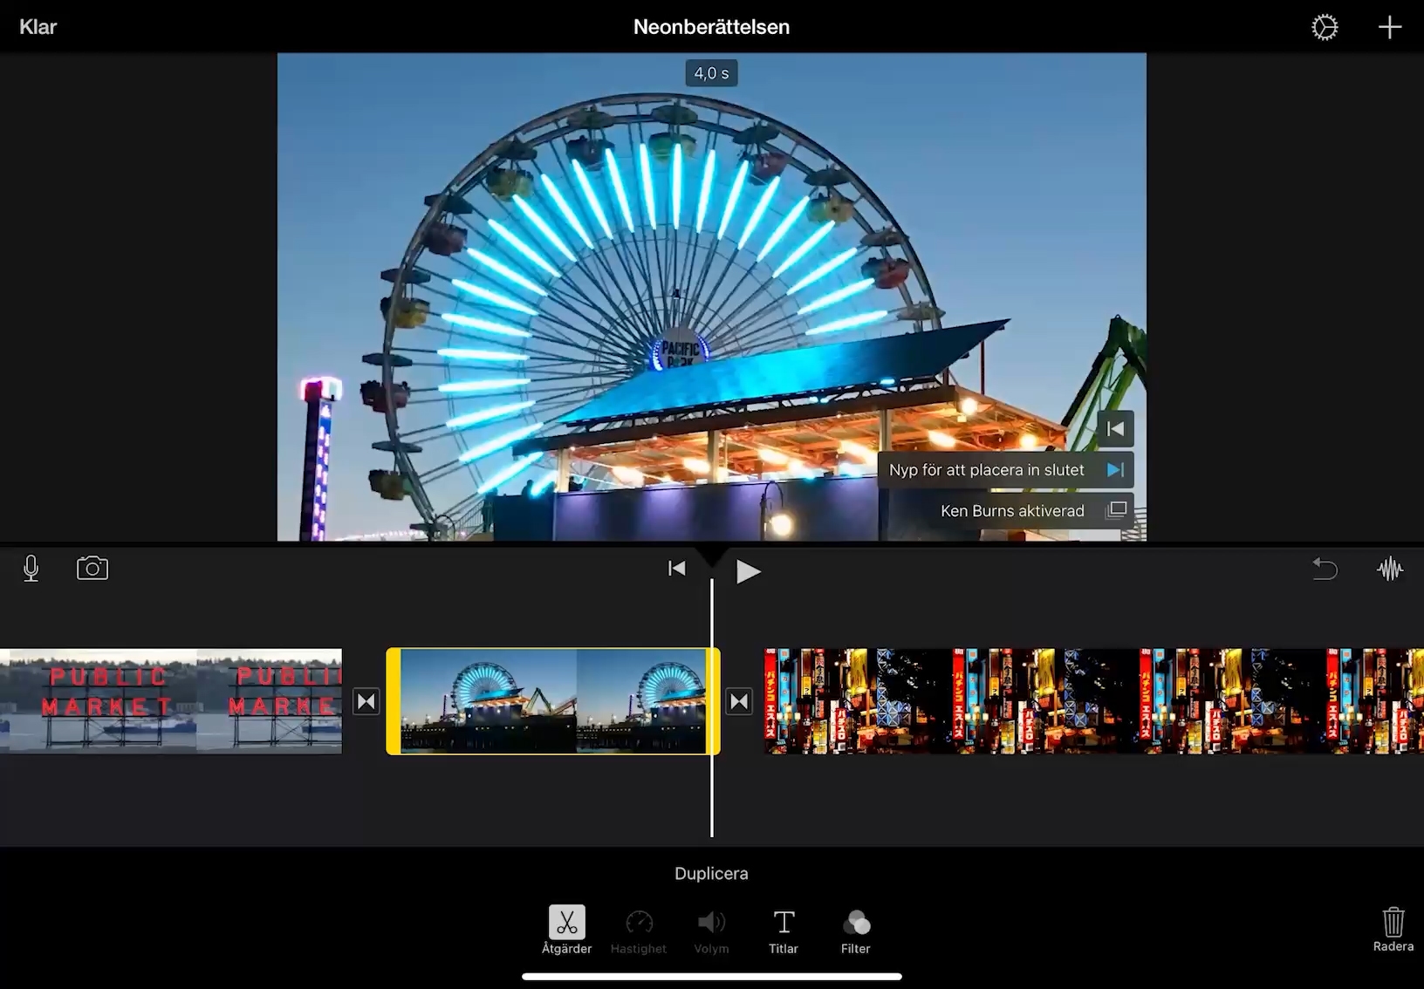Image resolution: width=1424 pixels, height=989 pixels.
Task: Play the project preview
Action: (x=748, y=571)
